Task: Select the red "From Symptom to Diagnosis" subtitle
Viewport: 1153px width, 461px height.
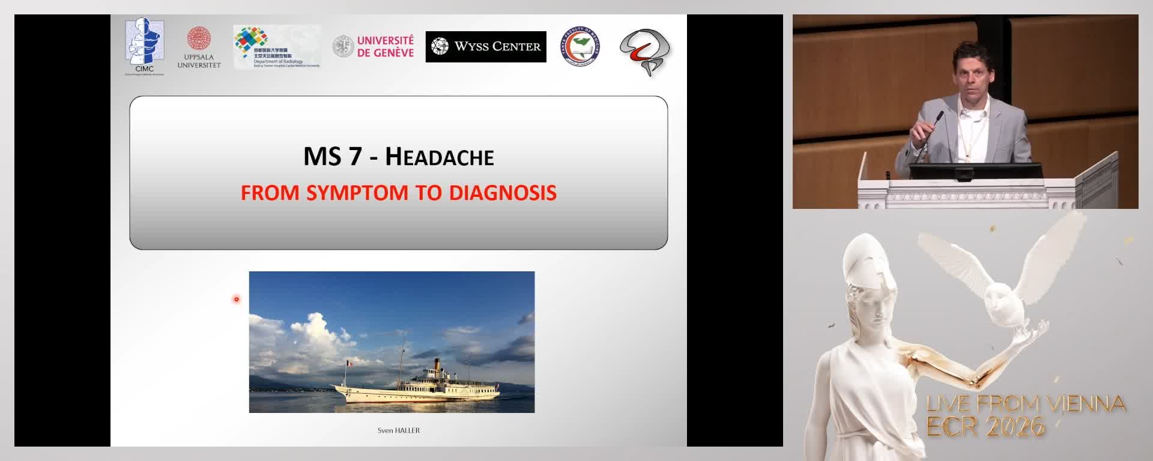Action: pyautogui.click(x=399, y=193)
